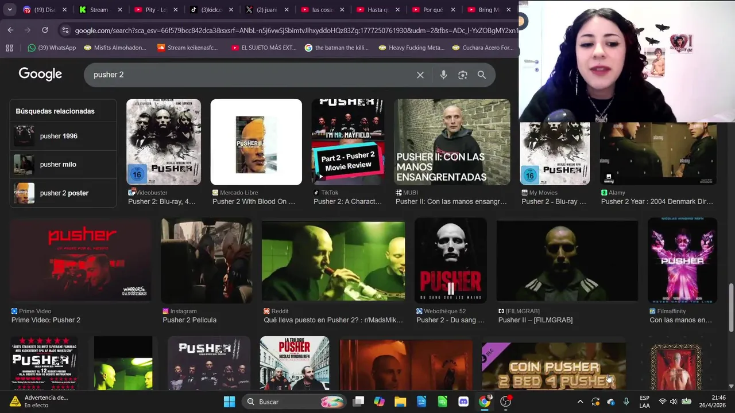Open 'COIN PUSHER 2 BED 4 PUSHER' image
735x413 pixels.
(554, 366)
